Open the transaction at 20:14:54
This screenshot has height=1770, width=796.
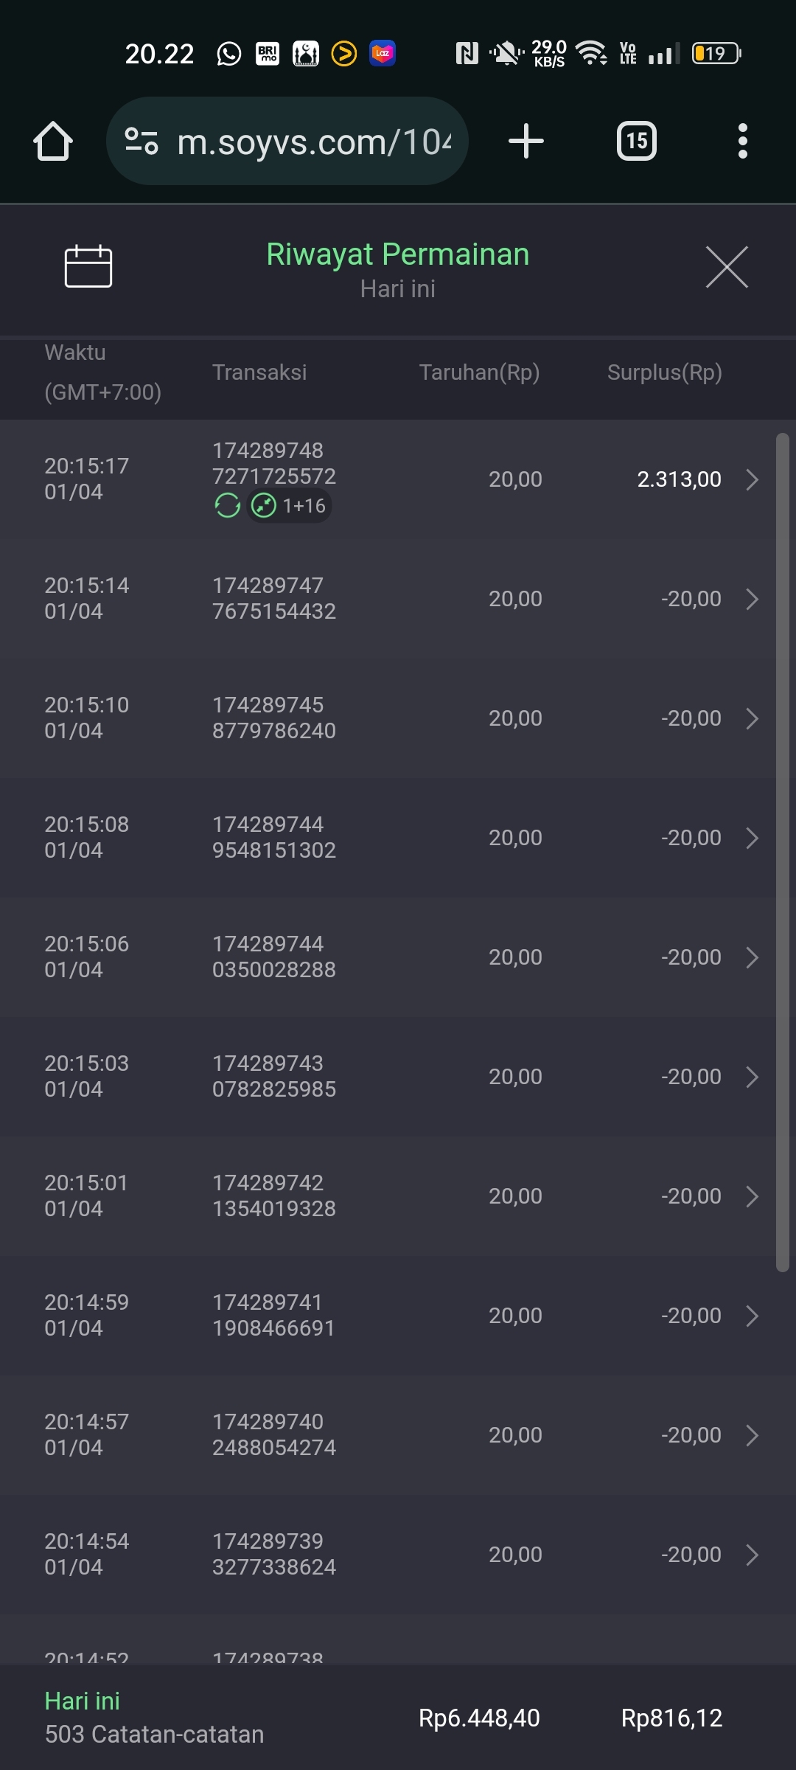[398, 1555]
